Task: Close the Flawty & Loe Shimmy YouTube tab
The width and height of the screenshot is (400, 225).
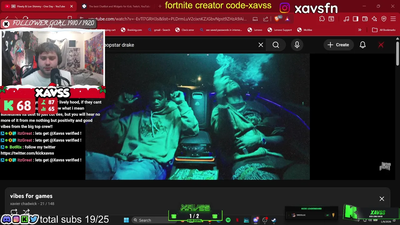Action: click(72, 6)
